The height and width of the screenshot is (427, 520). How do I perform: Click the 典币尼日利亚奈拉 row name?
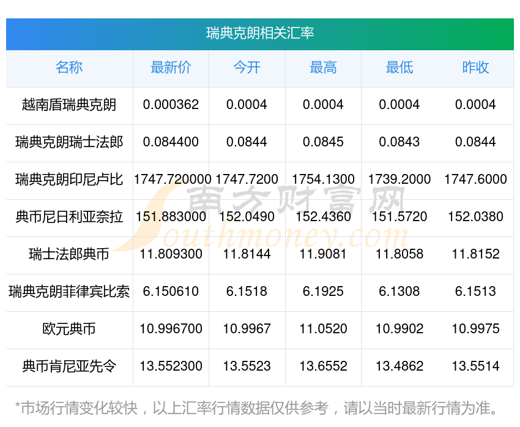[69, 217]
